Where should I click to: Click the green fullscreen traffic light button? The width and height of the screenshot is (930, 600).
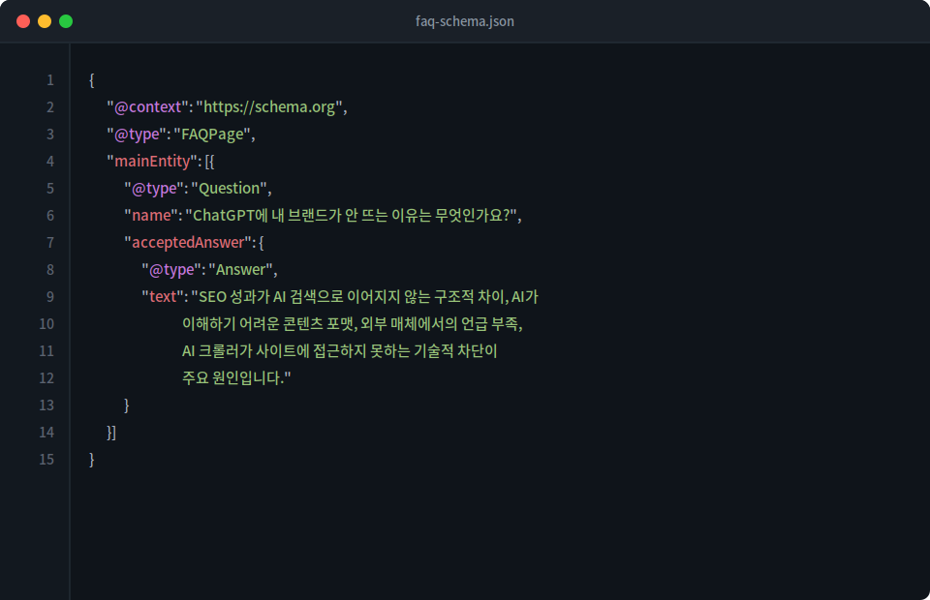pyautogui.click(x=64, y=19)
